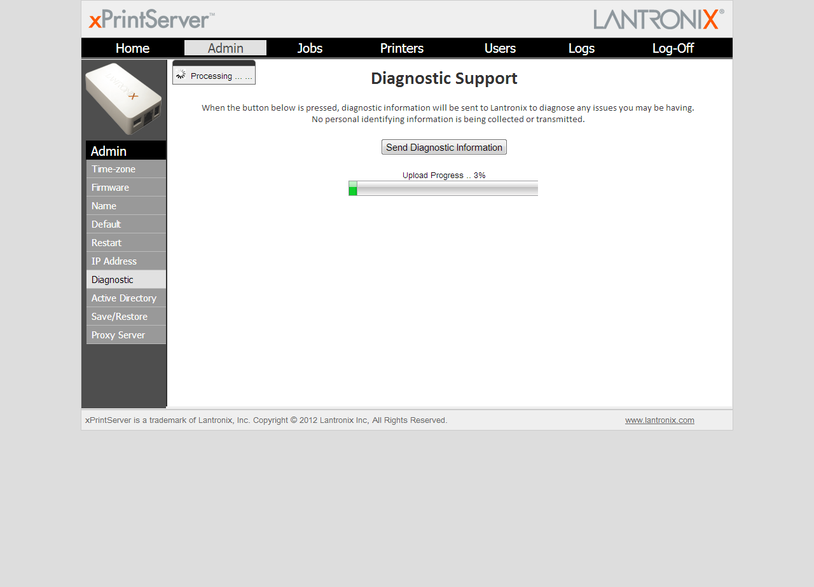View the Logs tab
The image size is (814, 587).
(581, 48)
